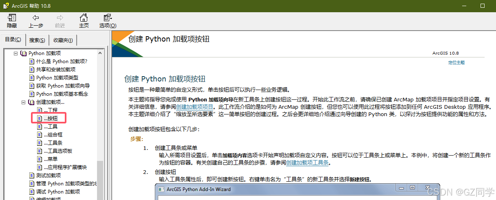Select the ...应用程序扩展模块 tree entry
Viewport: 496px width, 200px height.
(65, 167)
